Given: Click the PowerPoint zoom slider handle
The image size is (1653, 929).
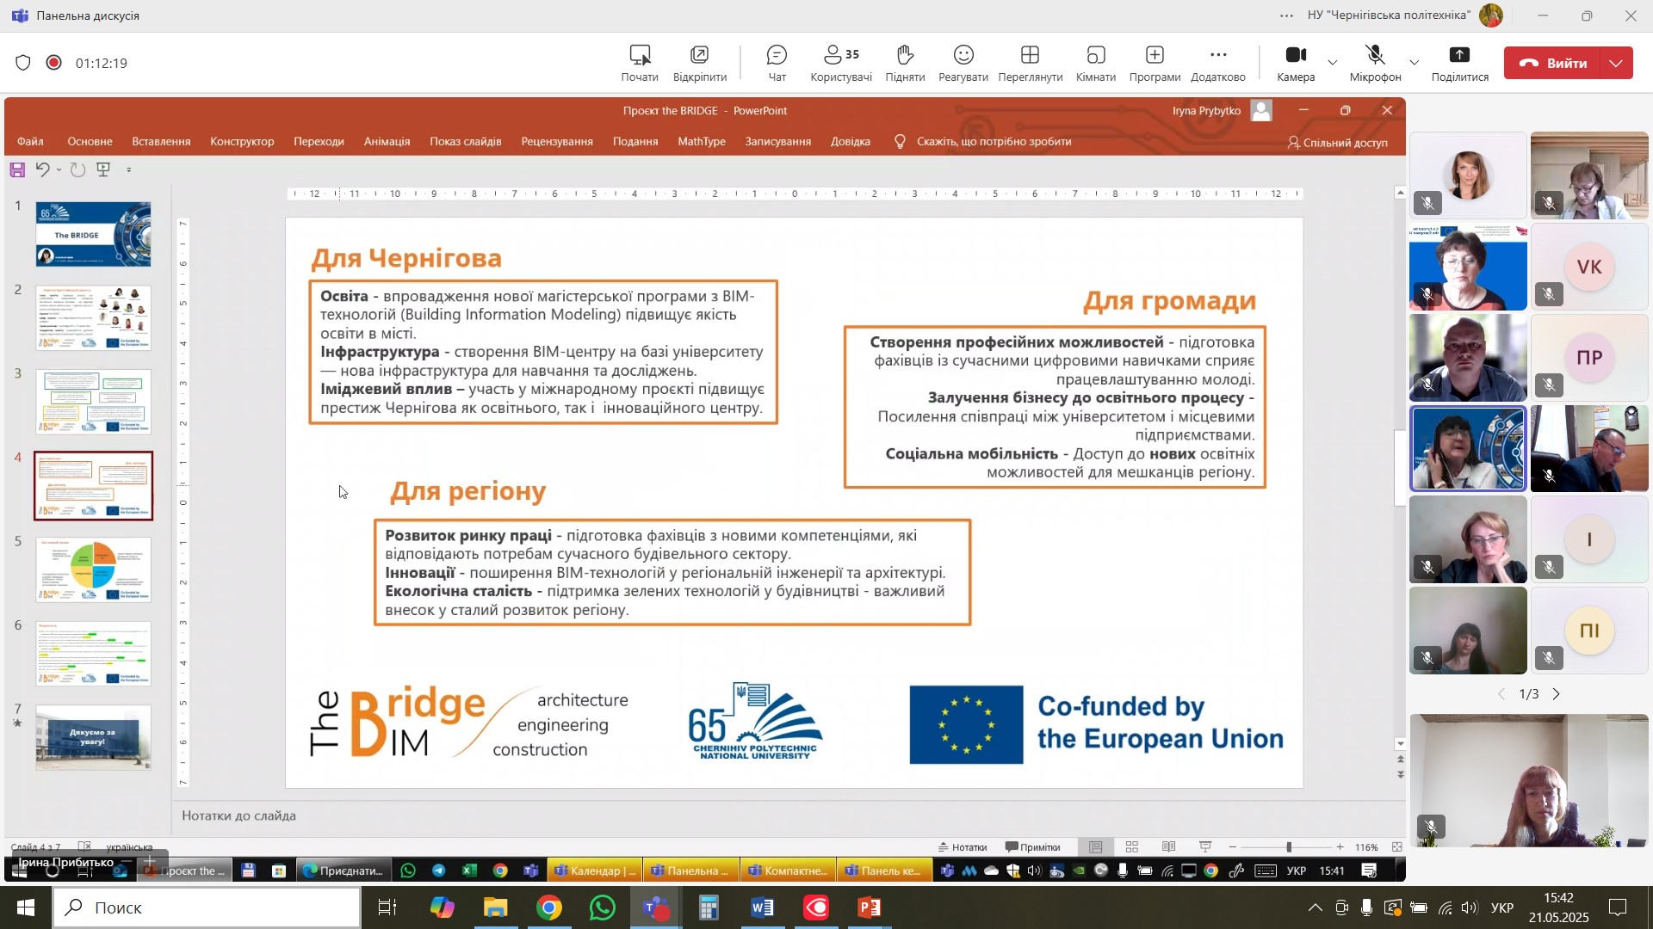Looking at the screenshot, I should pyautogui.click(x=1289, y=848).
